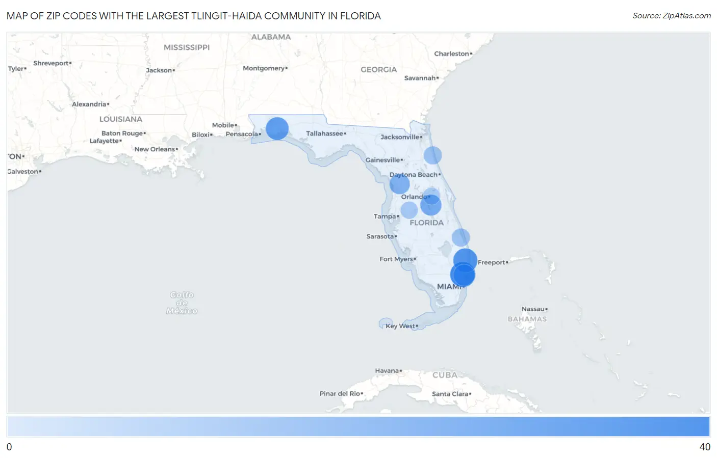Click the Pensacola city label
Image resolution: width=717 pixels, height=458 pixels.
coord(242,134)
